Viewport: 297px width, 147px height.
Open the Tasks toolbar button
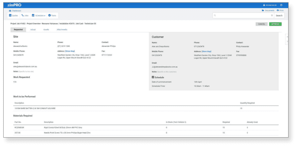[52, 16]
